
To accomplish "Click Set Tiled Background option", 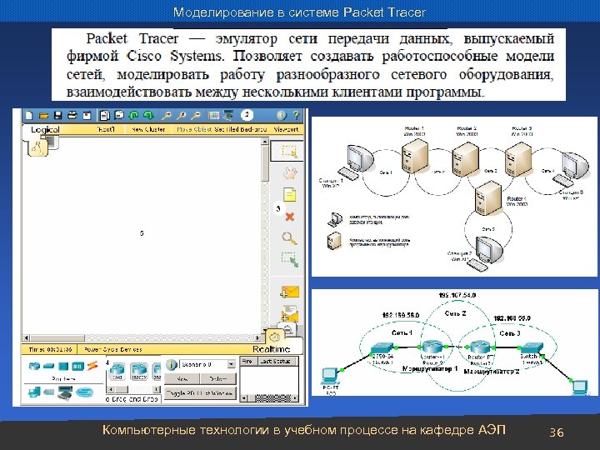I will pos(240,129).
